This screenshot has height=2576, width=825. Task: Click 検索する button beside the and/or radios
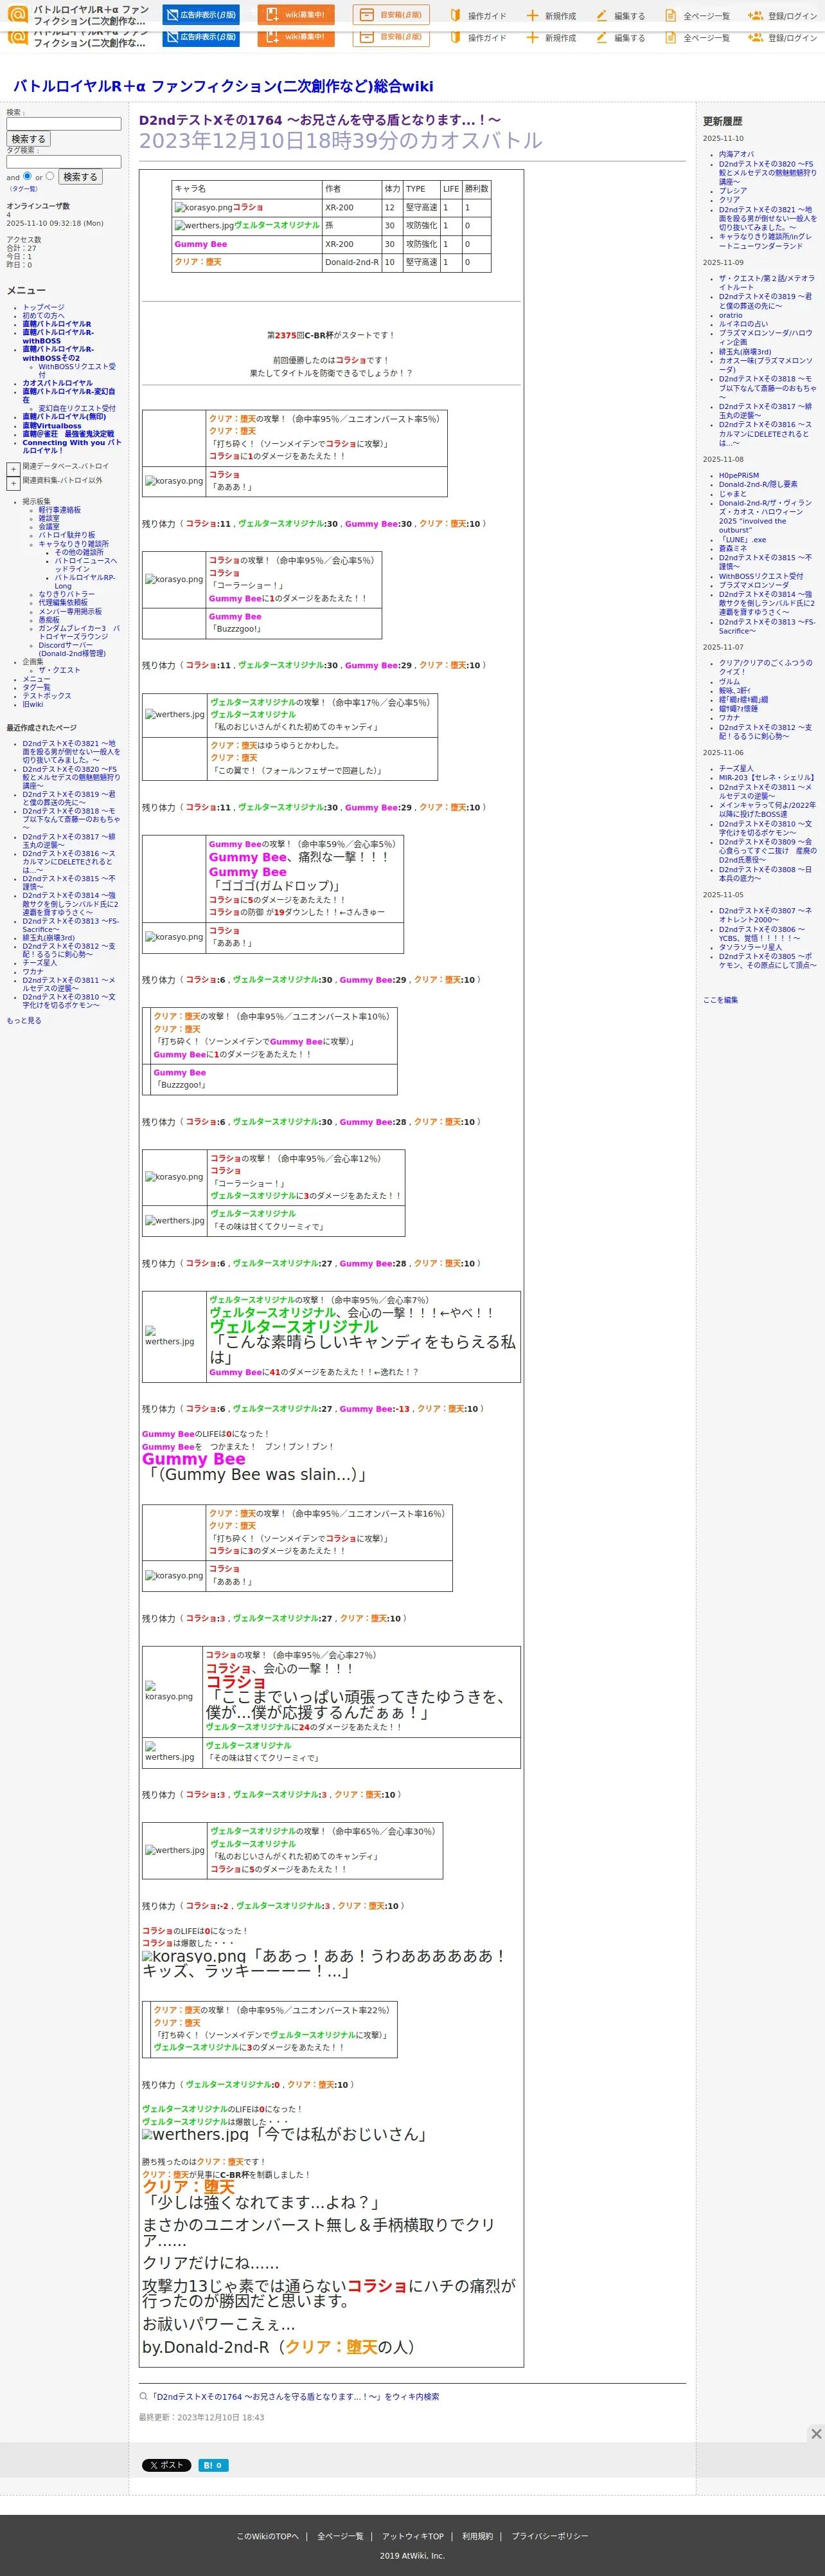point(80,177)
